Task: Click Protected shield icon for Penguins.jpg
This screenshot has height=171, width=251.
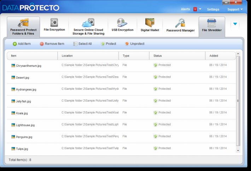Action: pyautogui.click(x=156, y=136)
